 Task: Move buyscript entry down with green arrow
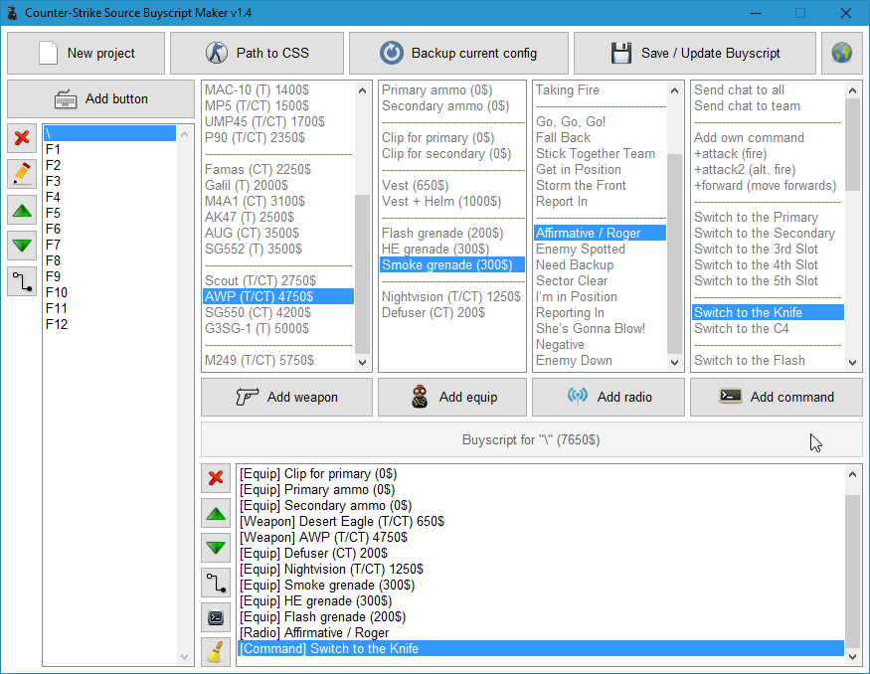216,548
